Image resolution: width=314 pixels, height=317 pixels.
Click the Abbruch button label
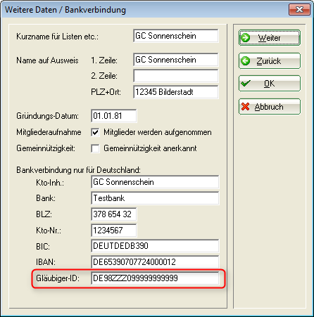click(269, 107)
